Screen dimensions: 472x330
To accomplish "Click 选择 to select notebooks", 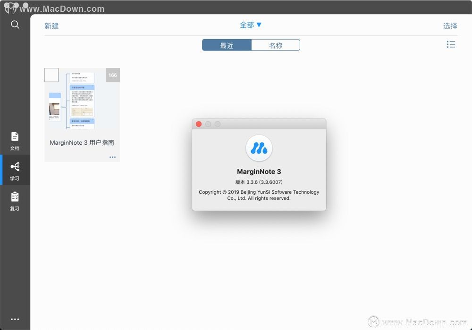I will (x=450, y=26).
